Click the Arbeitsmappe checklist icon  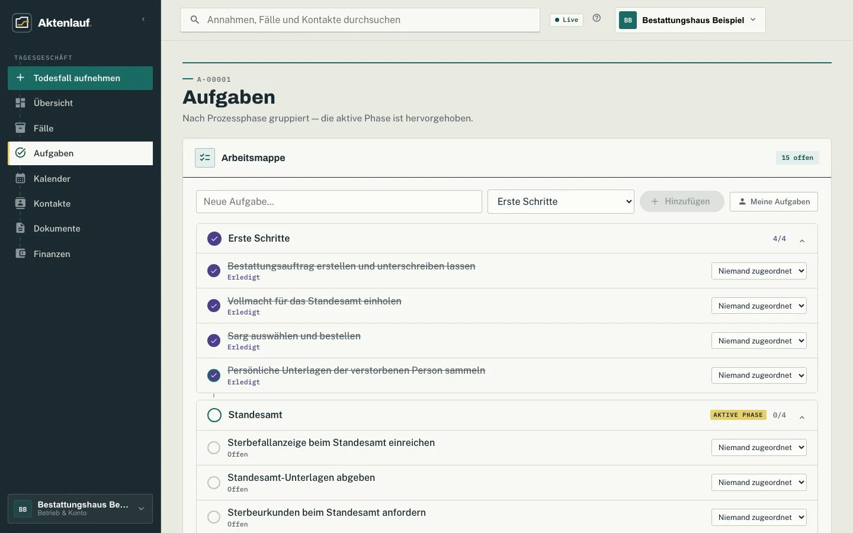pos(205,158)
